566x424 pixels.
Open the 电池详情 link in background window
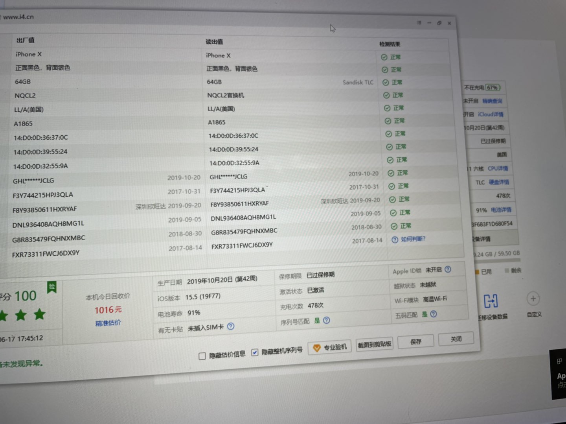point(501,210)
